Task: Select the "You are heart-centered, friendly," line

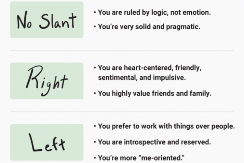Action: tap(150, 68)
